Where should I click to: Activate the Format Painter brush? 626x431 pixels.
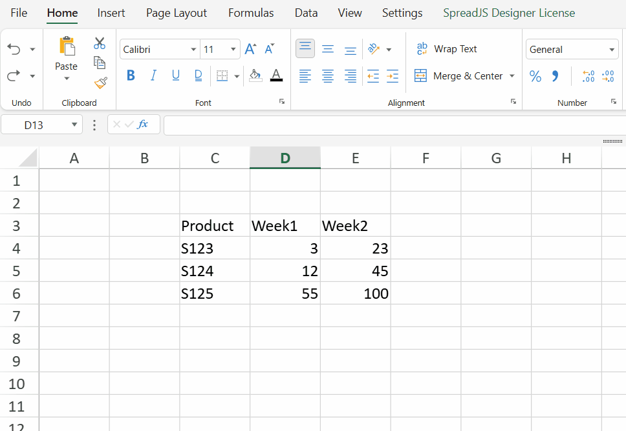coord(101,83)
